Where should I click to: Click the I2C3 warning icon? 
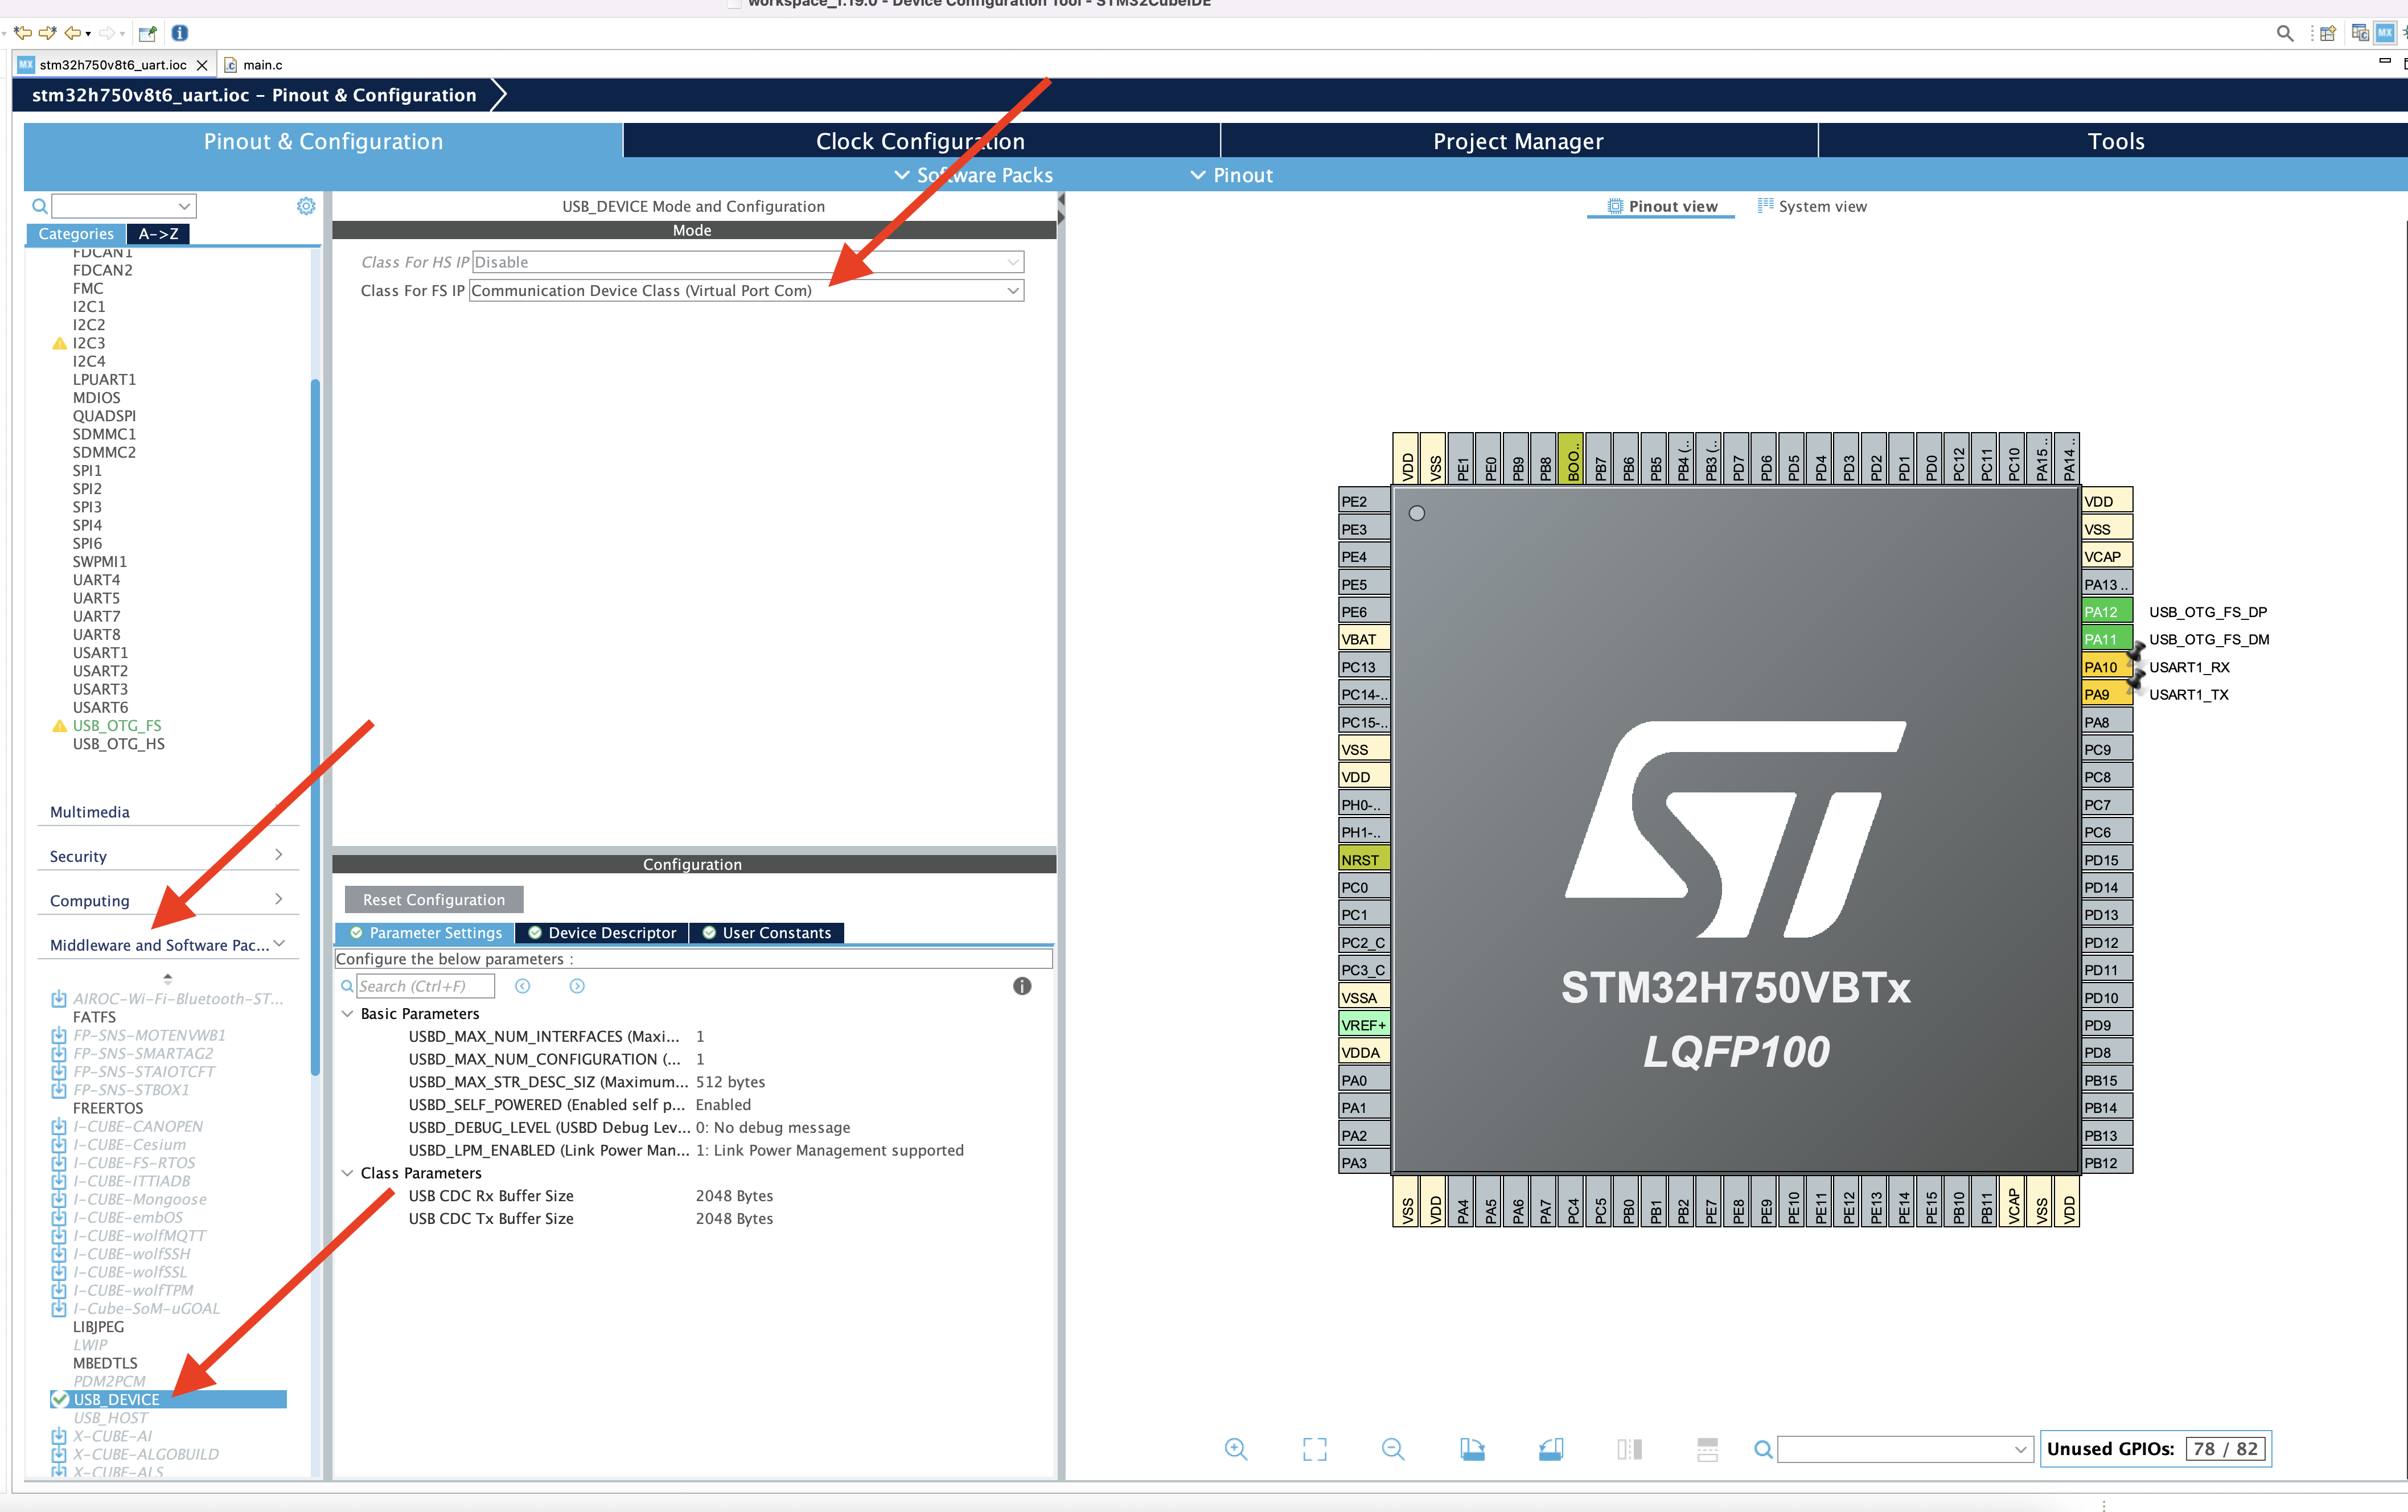pos(59,343)
